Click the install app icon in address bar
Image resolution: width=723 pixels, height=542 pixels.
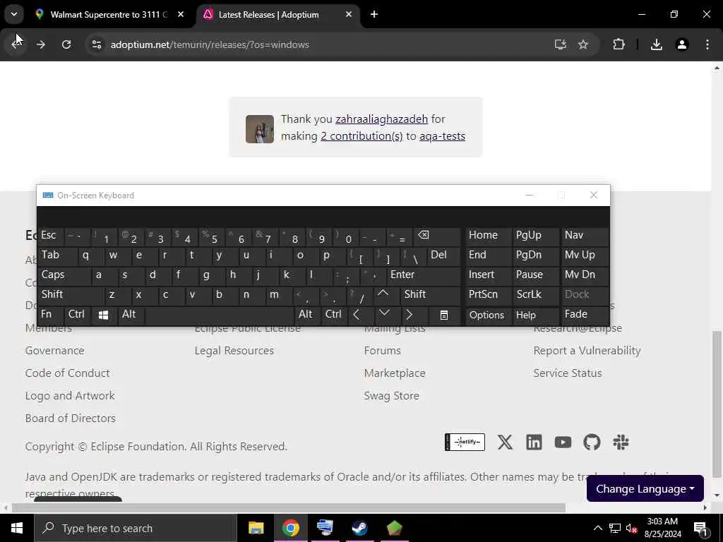pos(560,44)
